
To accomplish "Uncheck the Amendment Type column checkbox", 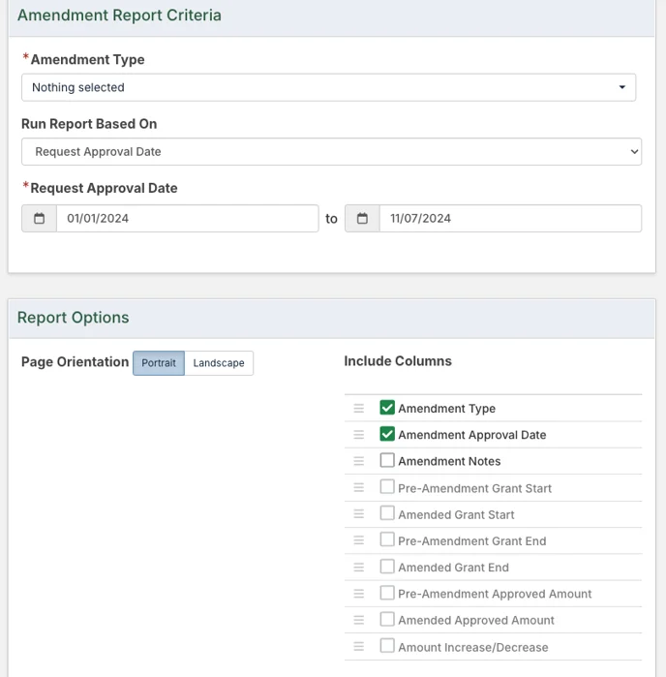I will (x=387, y=407).
